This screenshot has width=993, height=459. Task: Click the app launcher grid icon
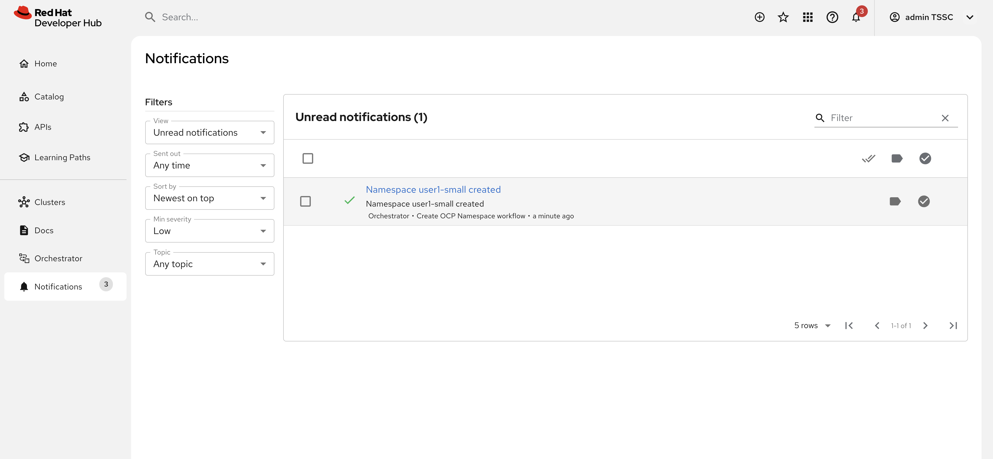807,17
